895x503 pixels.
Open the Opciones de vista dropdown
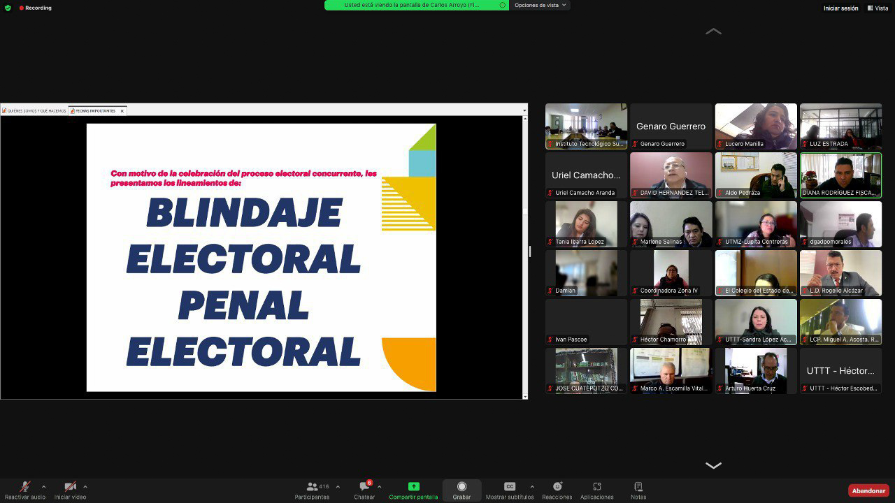point(541,5)
